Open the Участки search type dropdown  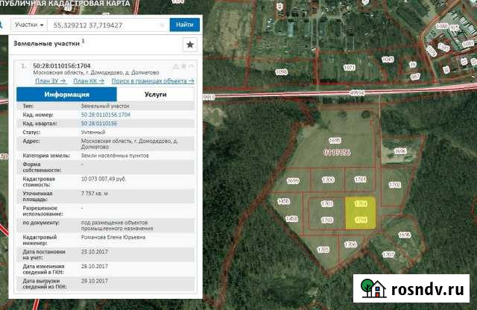pyautogui.click(x=29, y=25)
